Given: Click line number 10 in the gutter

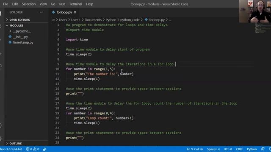Looking at the screenshot, I should pos(57,69).
